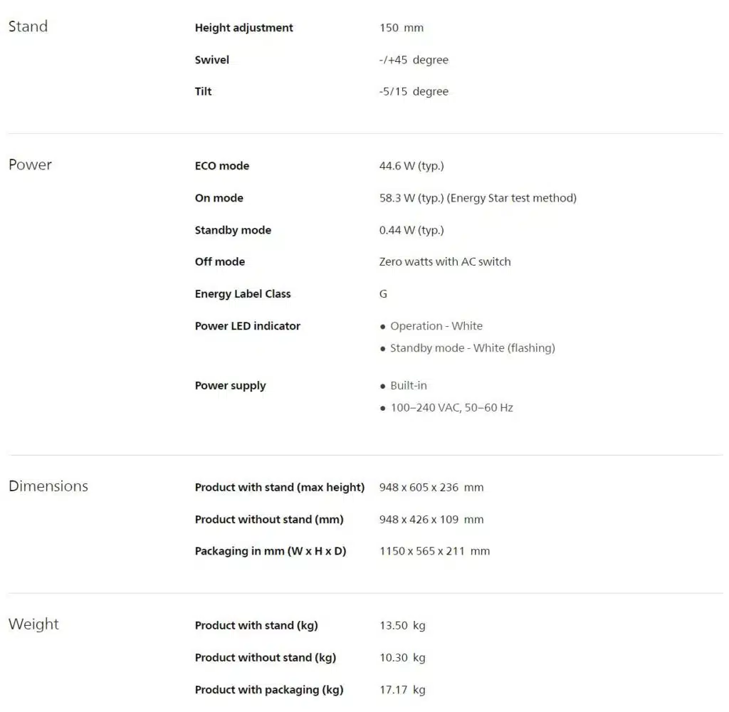Select the ECO mode label
This screenshot has height=712, width=729.
(221, 166)
